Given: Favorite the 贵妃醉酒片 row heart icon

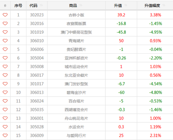Looking at the screenshot, I should [5, 49].
